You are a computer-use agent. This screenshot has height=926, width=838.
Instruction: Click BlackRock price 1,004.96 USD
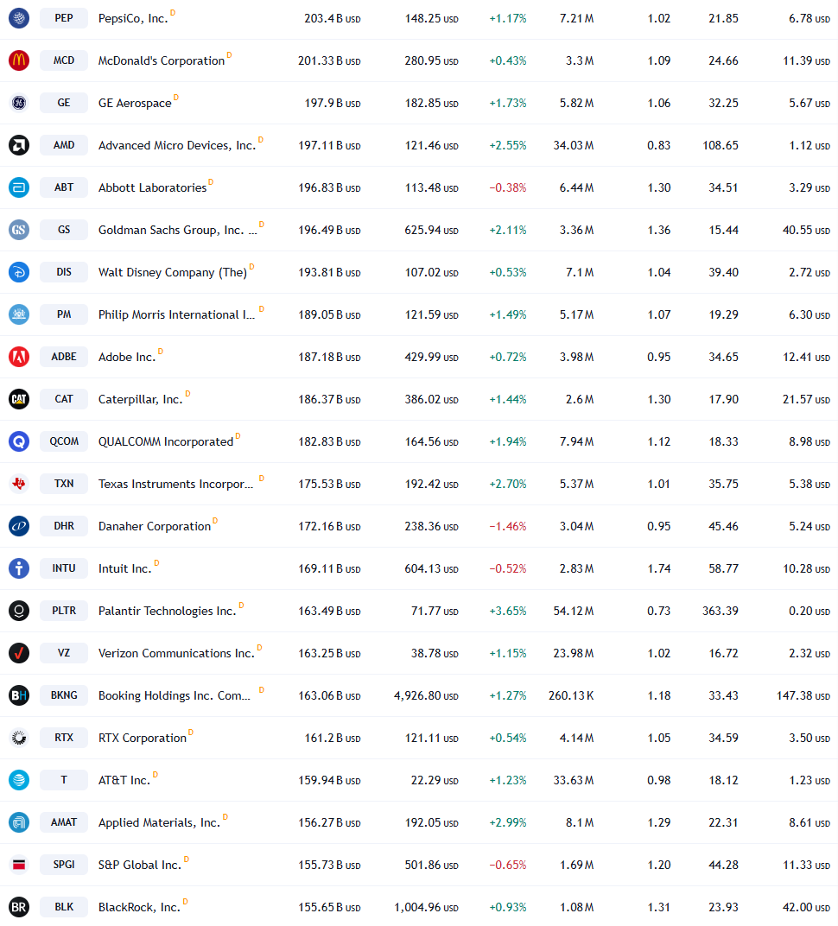click(x=426, y=907)
